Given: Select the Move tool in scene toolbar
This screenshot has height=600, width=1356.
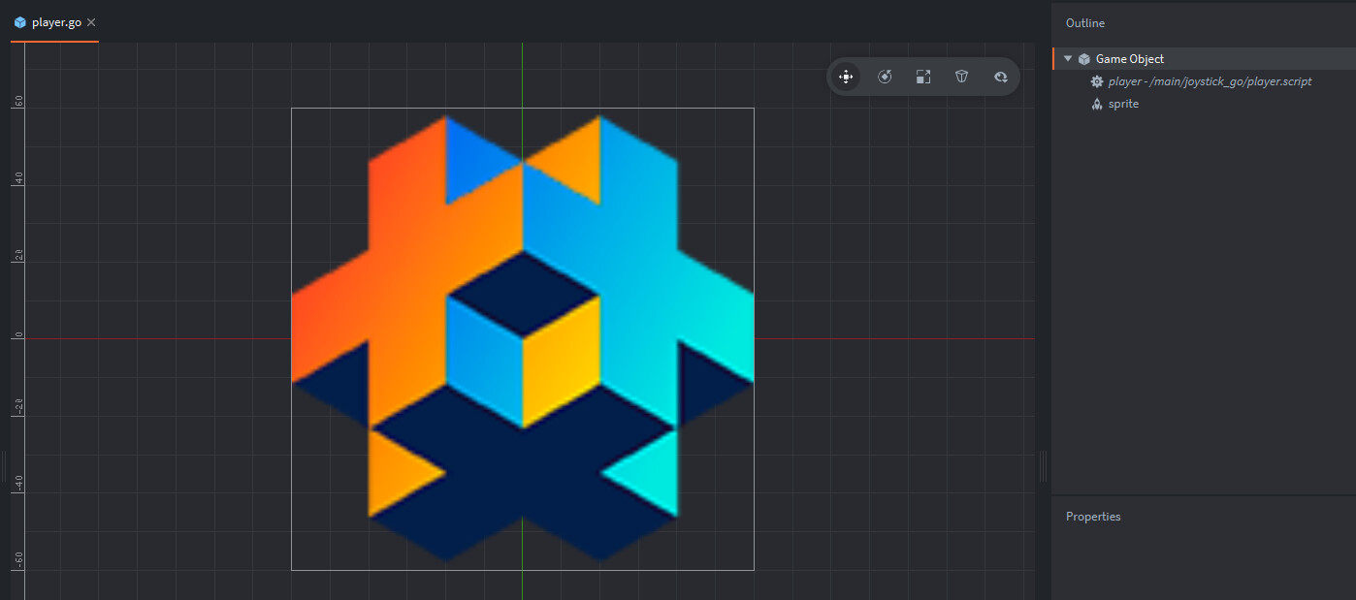Looking at the screenshot, I should pyautogui.click(x=846, y=77).
